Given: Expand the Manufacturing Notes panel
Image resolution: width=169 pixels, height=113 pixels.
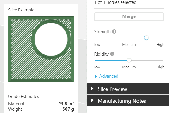Looking at the screenshot, I should [x=128, y=100].
